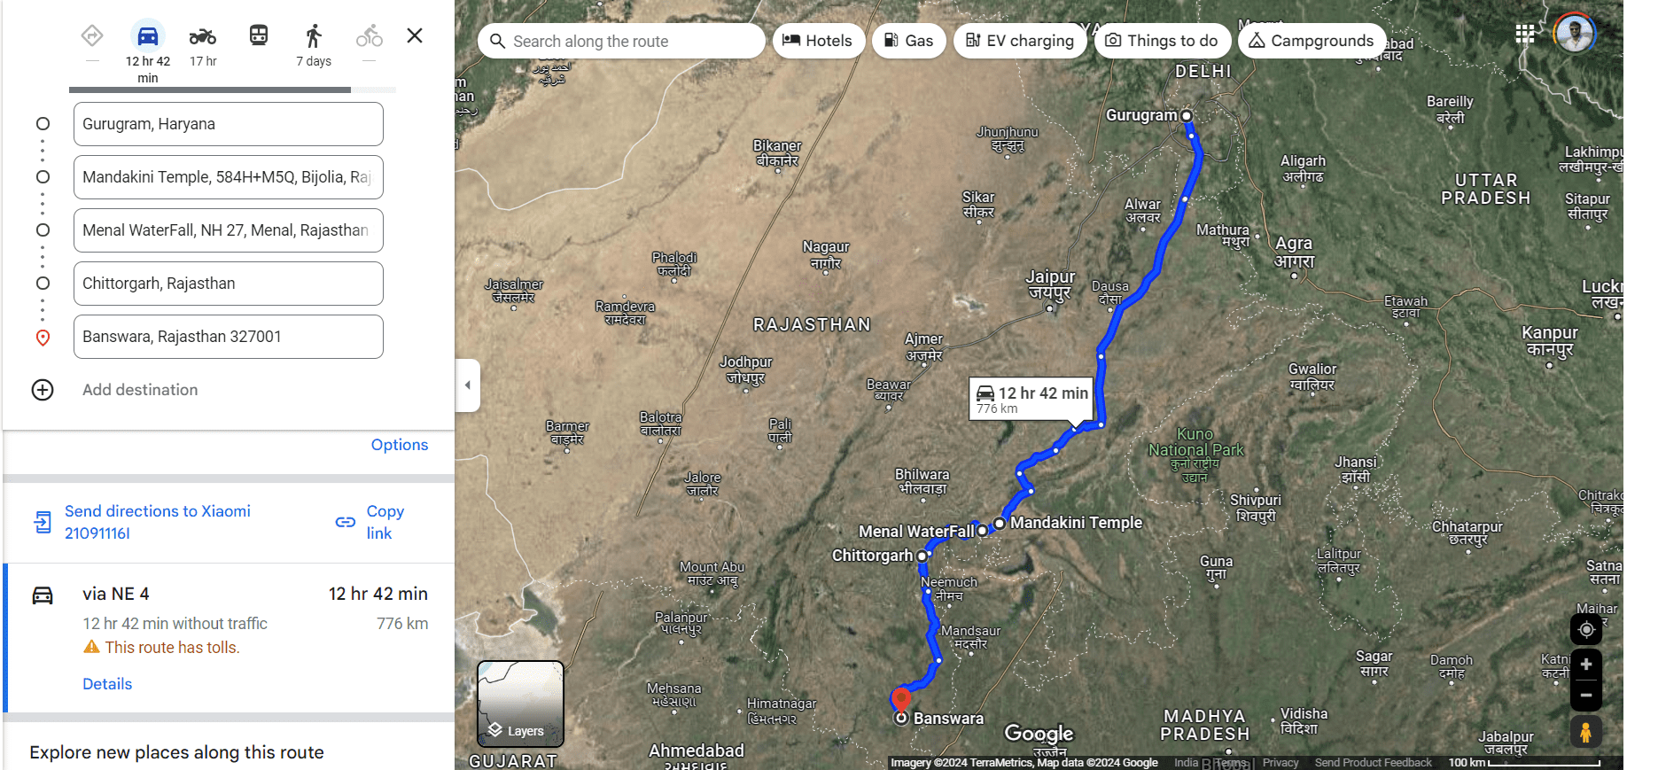Select the walking travel mode icon
This screenshot has height=770, width=1658.
[x=313, y=36]
